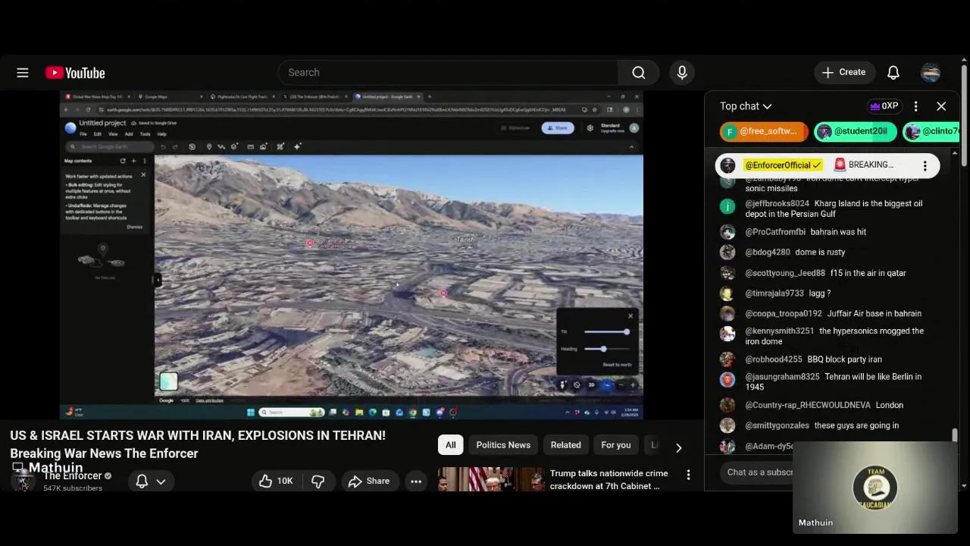Open Google Earth settings gear

pos(590,127)
